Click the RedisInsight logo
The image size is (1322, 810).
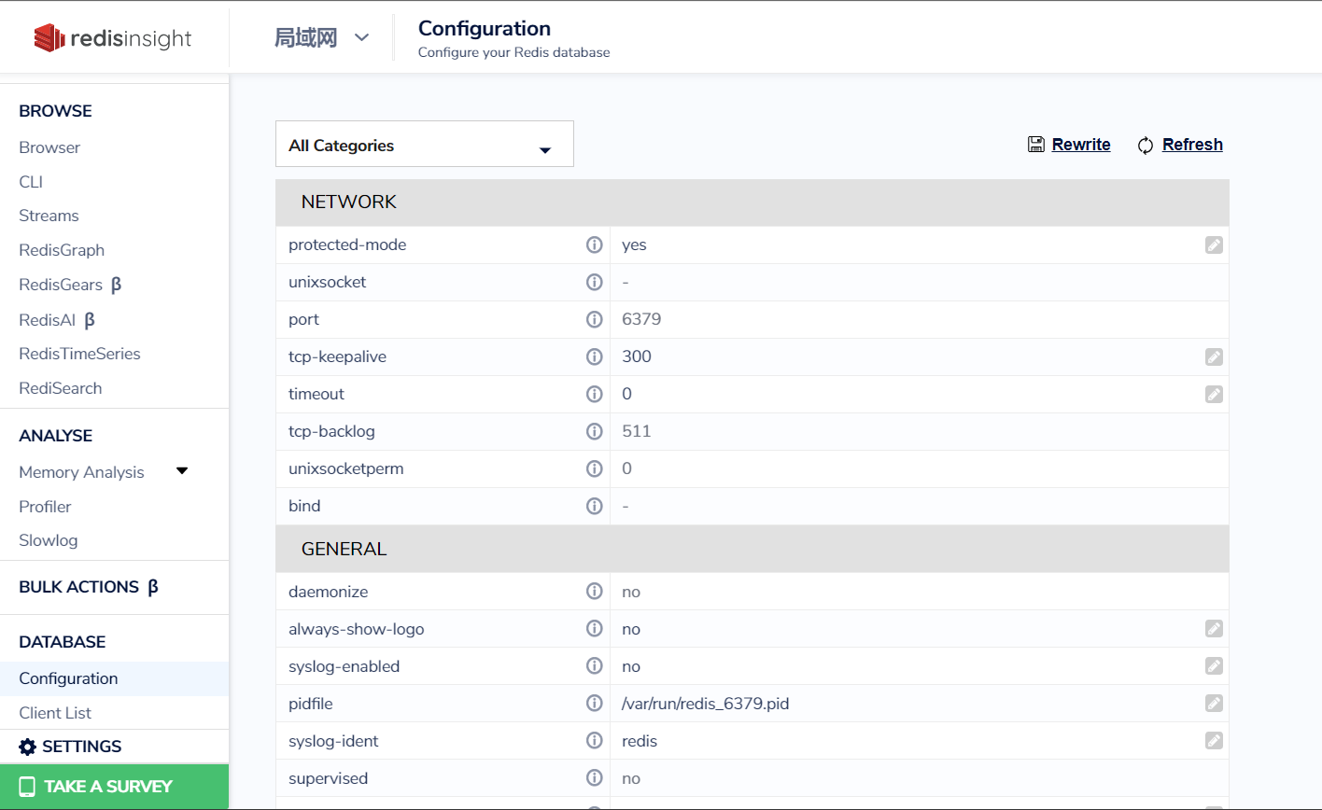click(113, 38)
